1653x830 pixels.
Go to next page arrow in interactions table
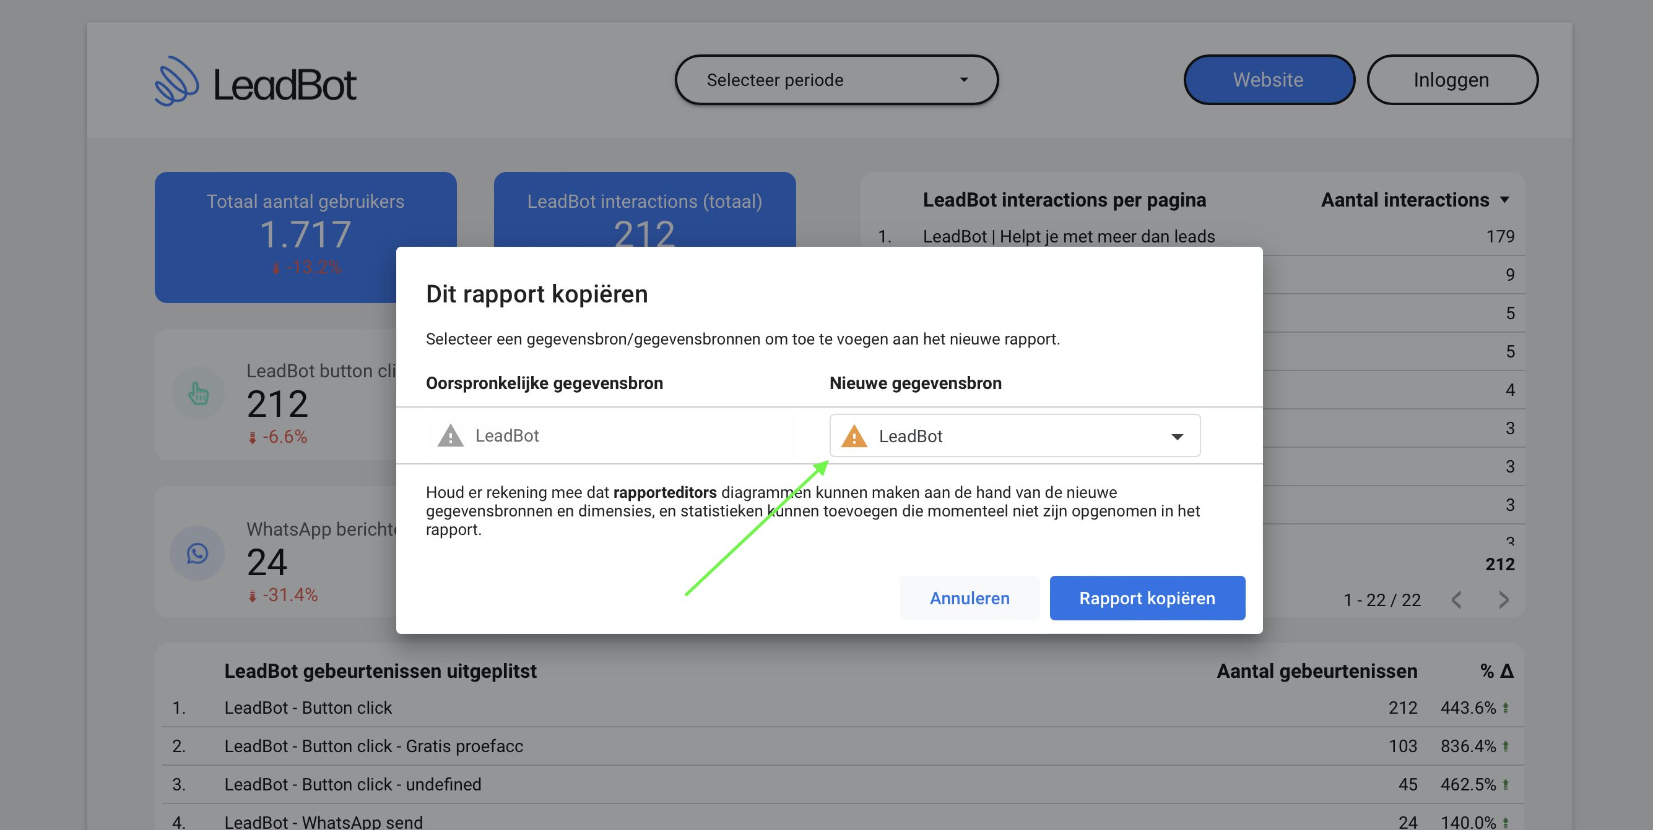pyautogui.click(x=1503, y=600)
